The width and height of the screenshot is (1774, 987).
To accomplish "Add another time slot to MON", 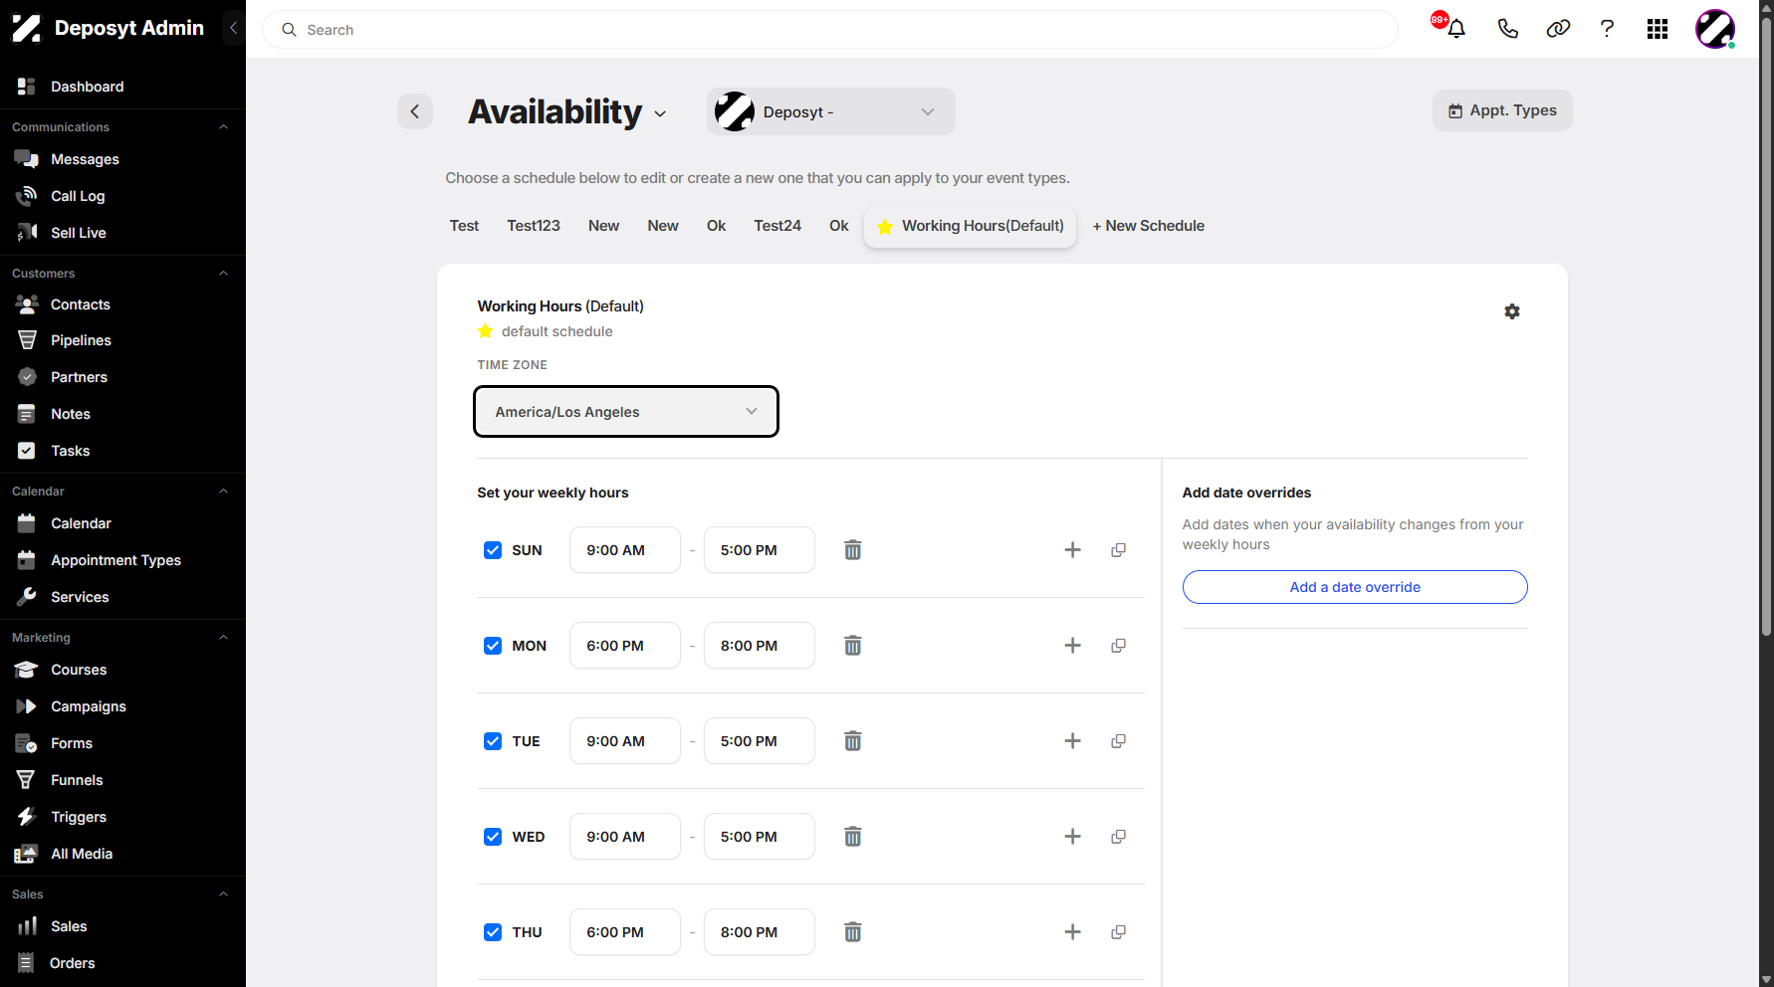I will click(1072, 646).
